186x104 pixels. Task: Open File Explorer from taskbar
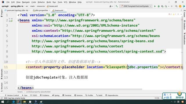(x=24, y=102)
